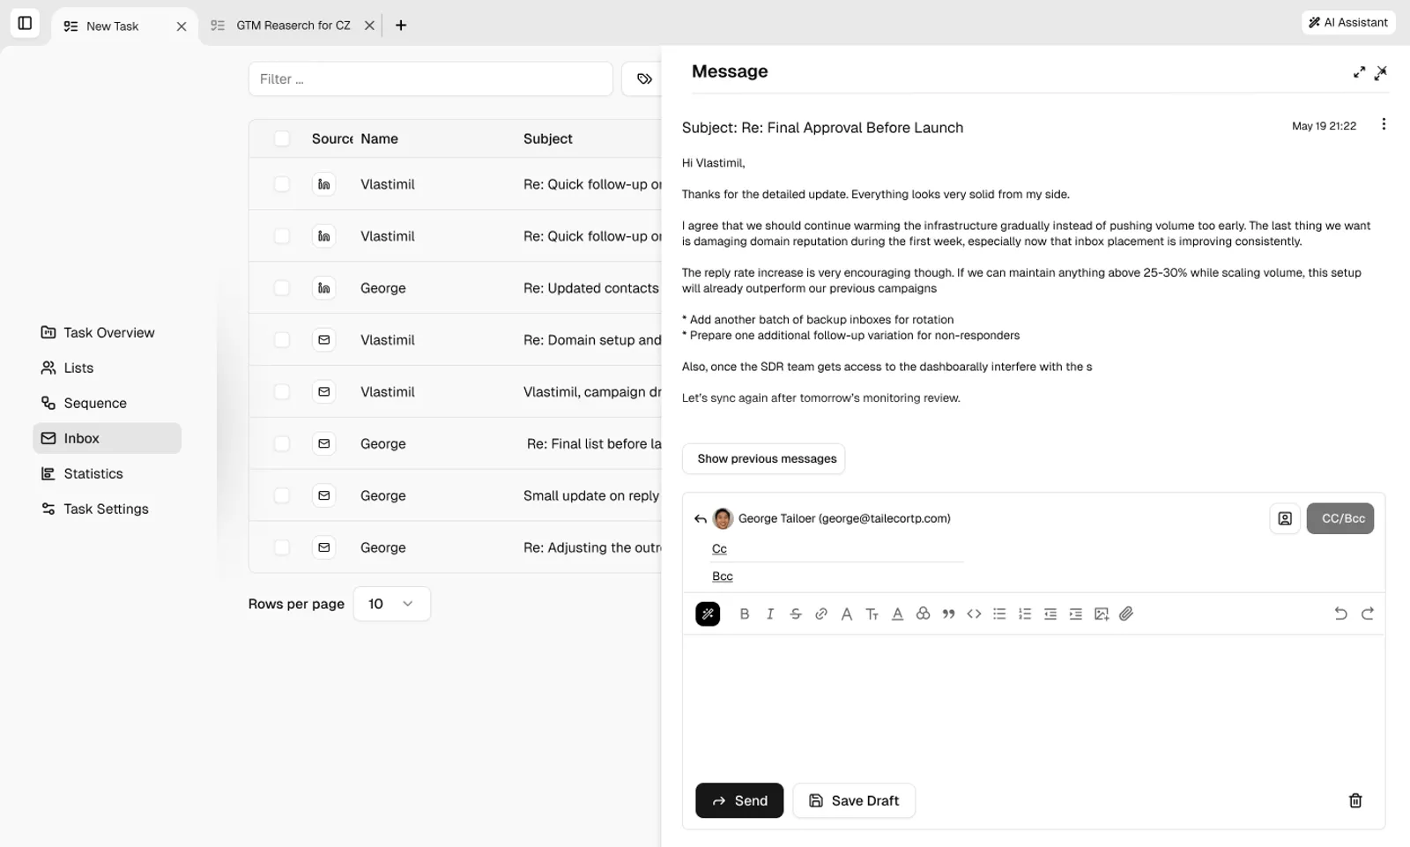This screenshot has height=847, width=1410.
Task: Open the rows per page dropdown
Action: 391,604
